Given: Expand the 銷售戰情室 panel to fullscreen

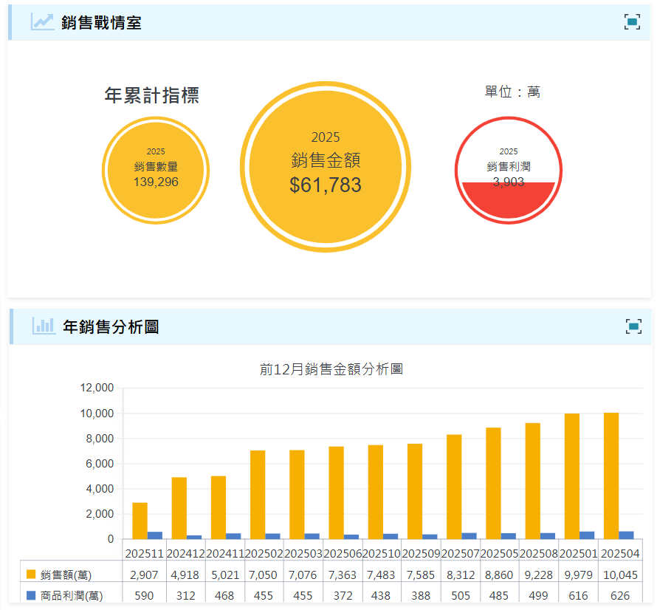Looking at the screenshot, I should pos(633,22).
